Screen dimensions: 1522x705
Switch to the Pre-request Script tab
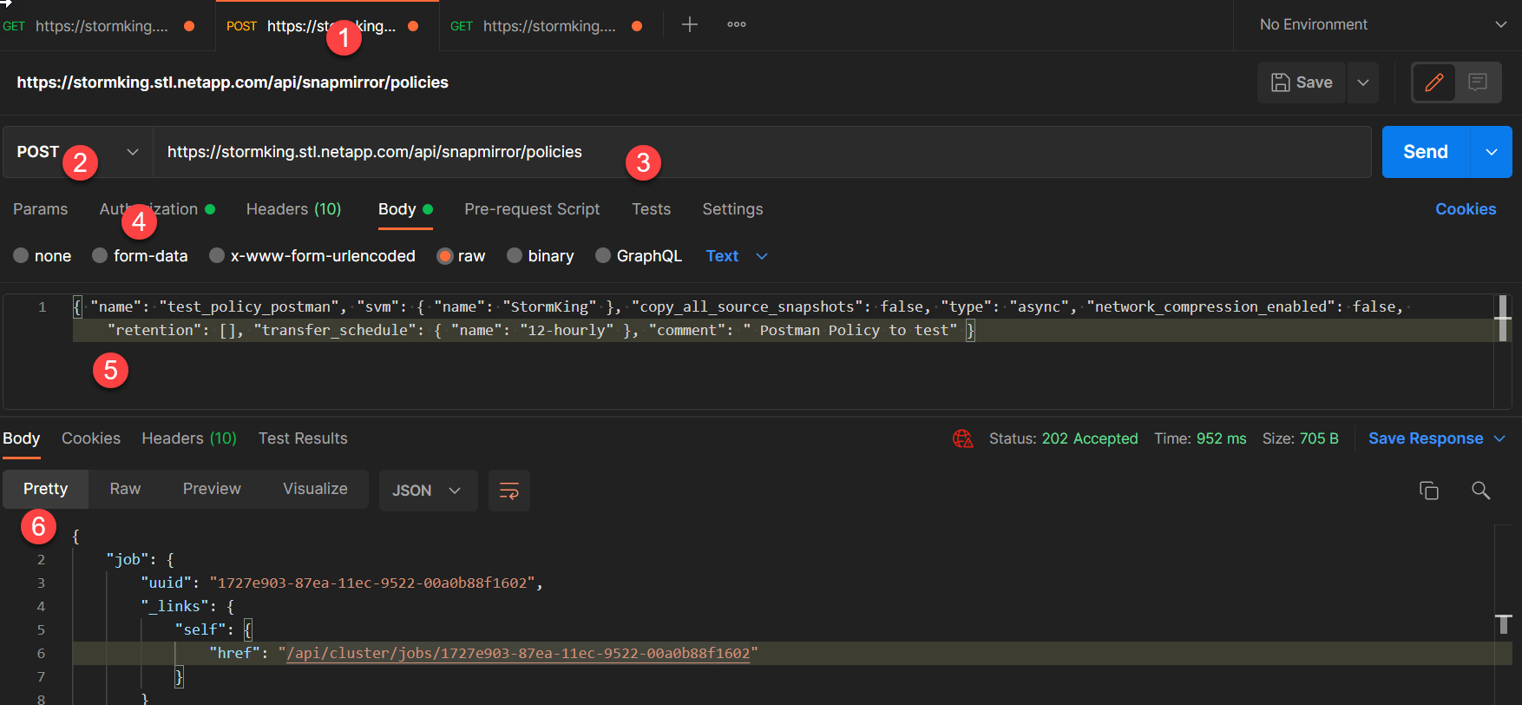(x=532, y=209)
